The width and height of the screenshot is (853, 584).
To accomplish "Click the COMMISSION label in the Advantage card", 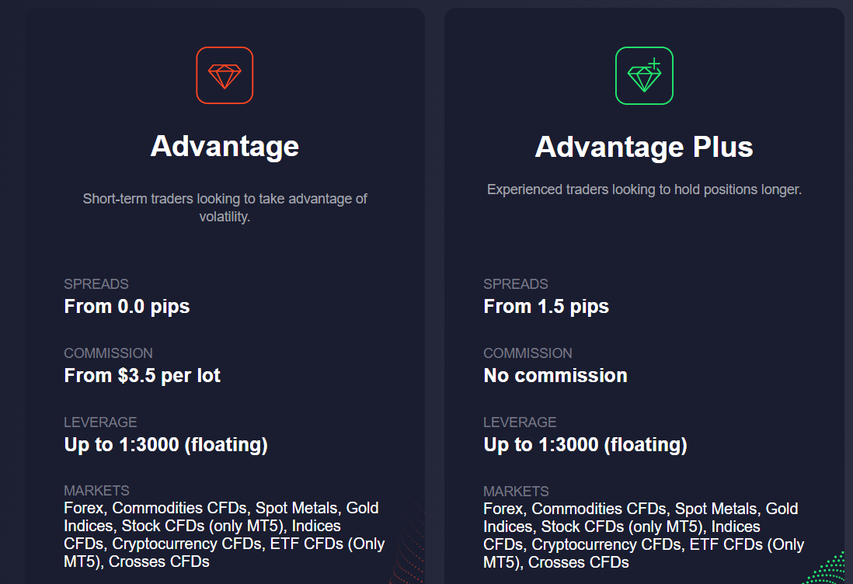I will (108, 353).
